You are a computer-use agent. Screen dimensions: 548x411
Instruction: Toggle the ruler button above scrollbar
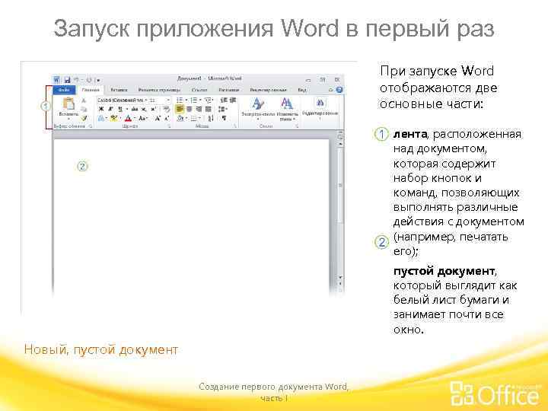[x=340, y=135]
